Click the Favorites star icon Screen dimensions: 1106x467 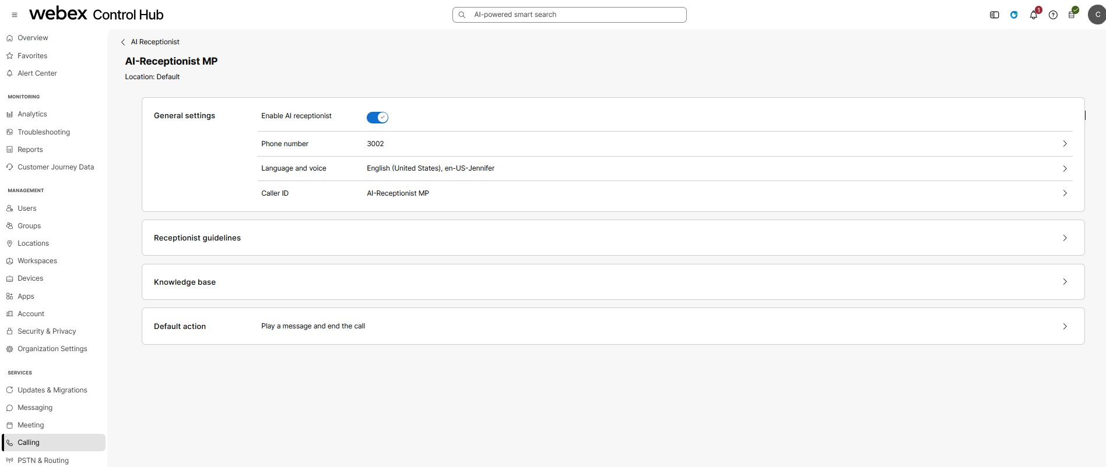click(9, 56)
